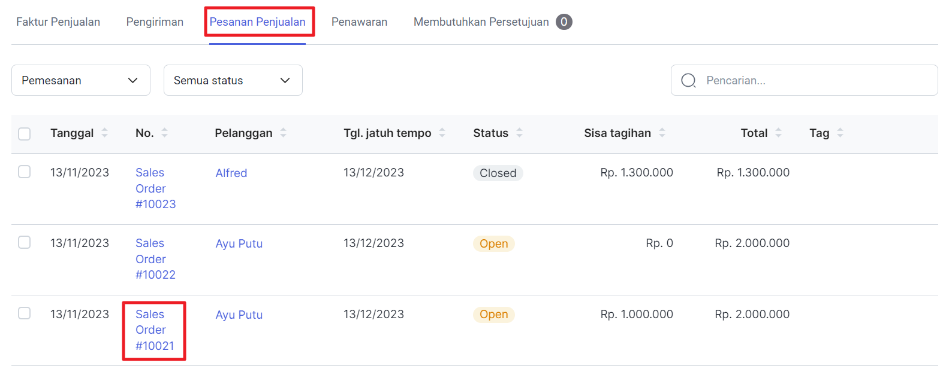This screenshot has width=949, height=366.
Task: Open the Faktur Penjualan tab
Action: (58, 22)
